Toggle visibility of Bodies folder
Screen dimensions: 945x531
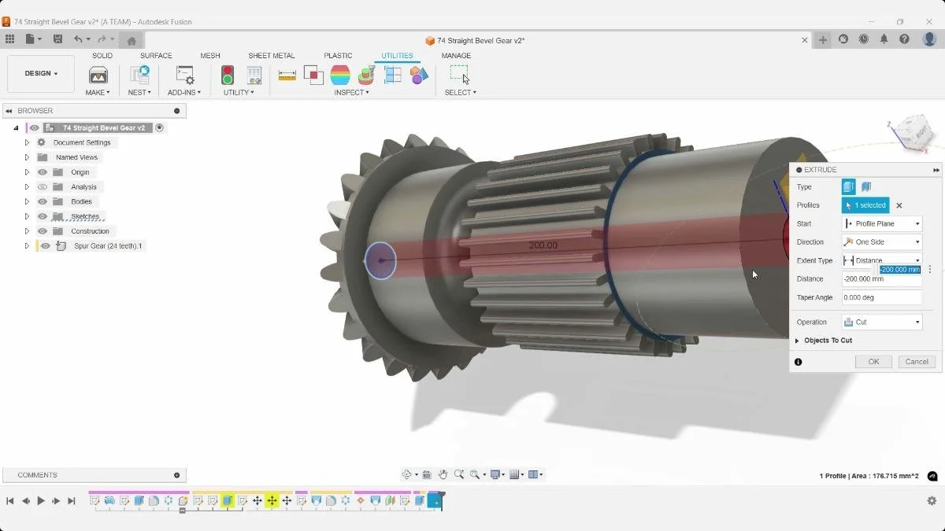tap(43, 201)
